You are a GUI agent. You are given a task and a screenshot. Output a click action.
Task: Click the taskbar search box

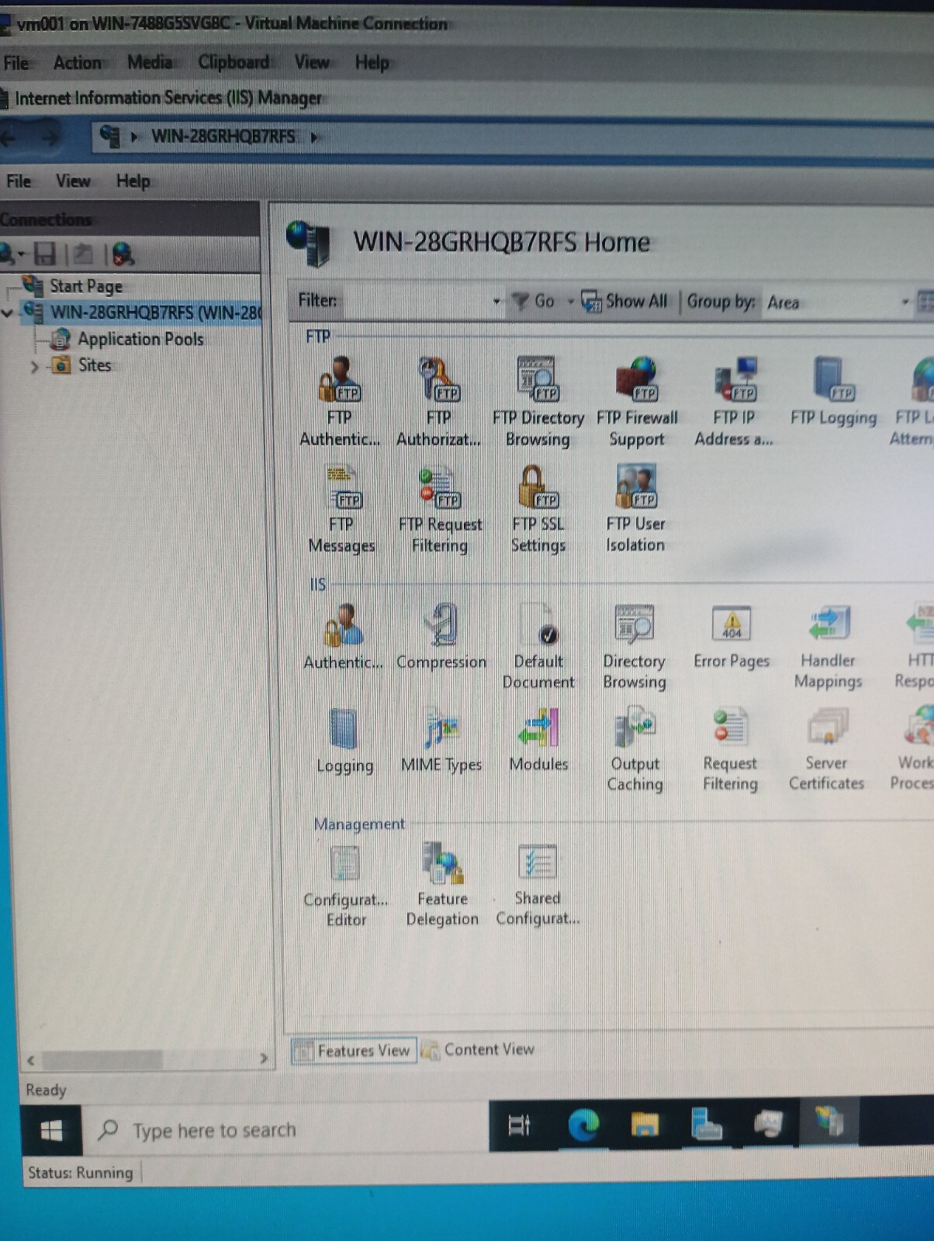(286, 1130)
